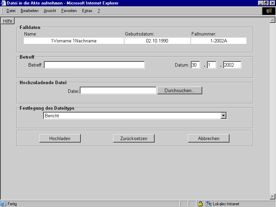The image size is (276, 207).
Task: Open the Ansicht menu
Action: [x=50, y=11]
